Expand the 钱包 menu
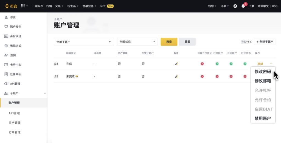The width and height of the screenshot is (281, 143). [212, 6]
